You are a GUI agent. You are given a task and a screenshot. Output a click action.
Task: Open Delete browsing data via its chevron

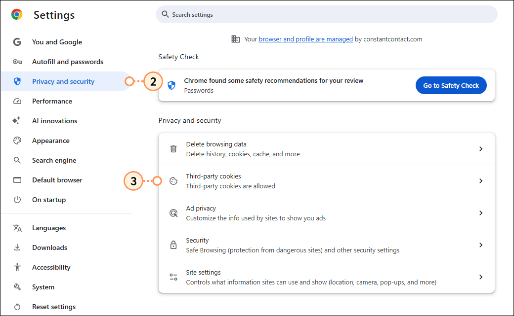tap(481, 148)
